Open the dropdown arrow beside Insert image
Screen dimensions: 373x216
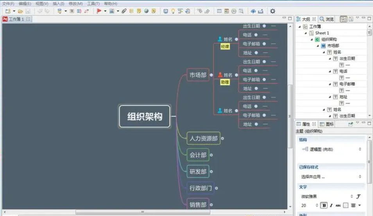118,11
